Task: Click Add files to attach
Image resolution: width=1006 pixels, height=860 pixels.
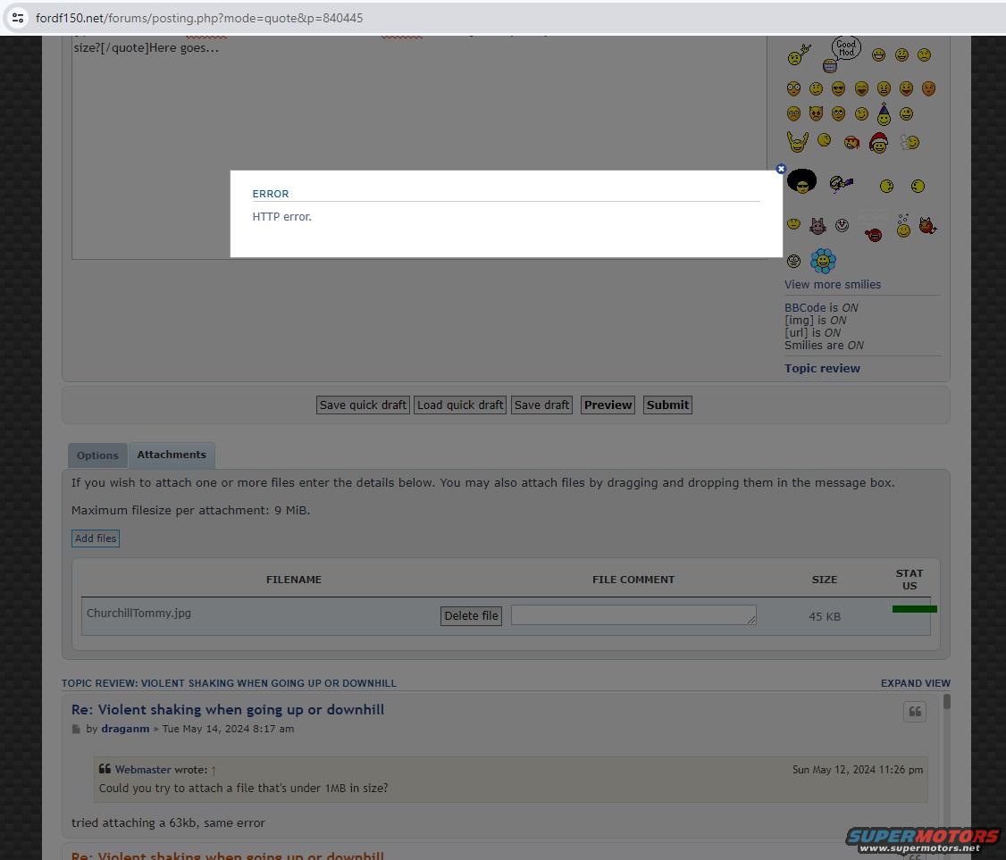Action: point(96,539)
